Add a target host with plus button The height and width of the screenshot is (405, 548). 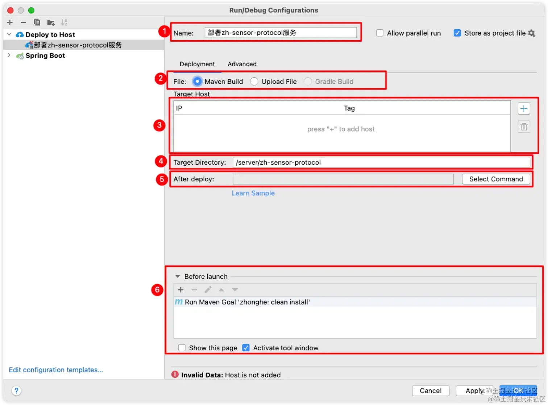pyautogui.click(x=524, y=108)
